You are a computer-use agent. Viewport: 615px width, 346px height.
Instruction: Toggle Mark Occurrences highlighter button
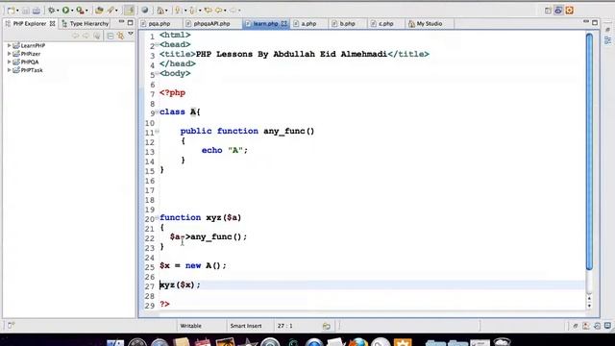tap(130, 11)
